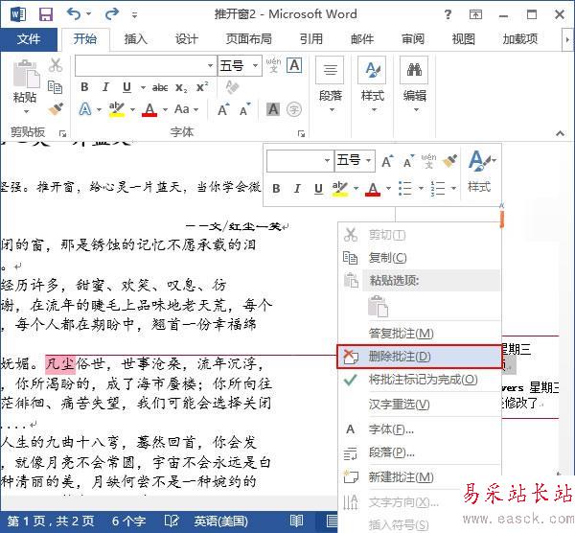Image resolution: width=575 pixels, height=533 pixels.
Task: Choose 答复批注(M) in context menu
Action: click(420, 333)
